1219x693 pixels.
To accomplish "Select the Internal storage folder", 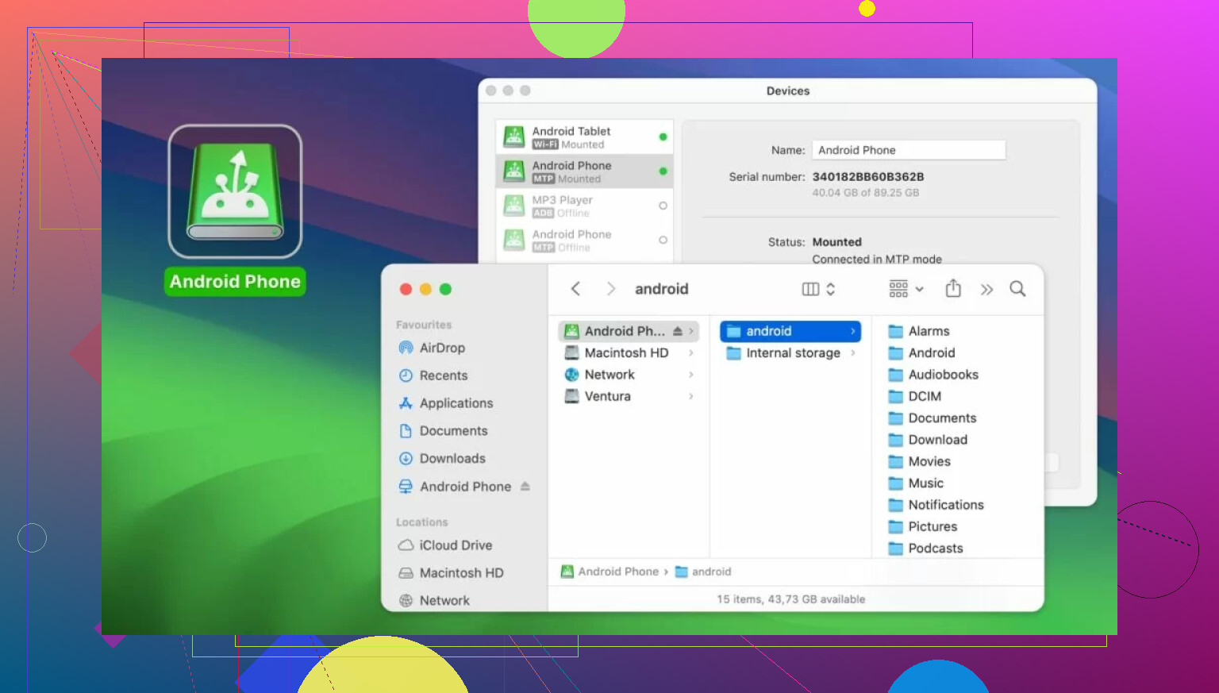I will [x=783, y=353].
